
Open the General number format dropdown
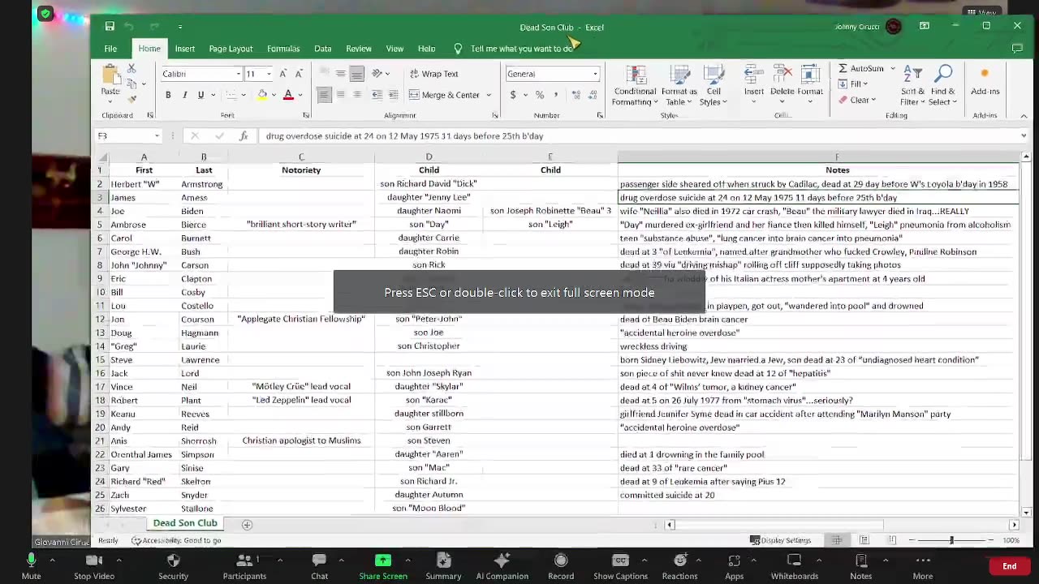pyautogui.click(x=595, y=74)
